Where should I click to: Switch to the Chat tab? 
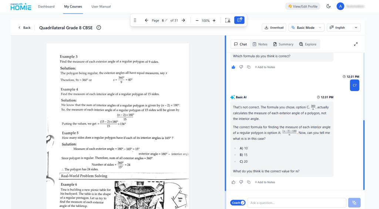240,44
